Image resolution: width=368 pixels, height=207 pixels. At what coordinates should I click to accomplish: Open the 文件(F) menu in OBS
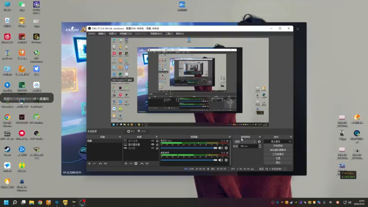click(x=92, y=34)
